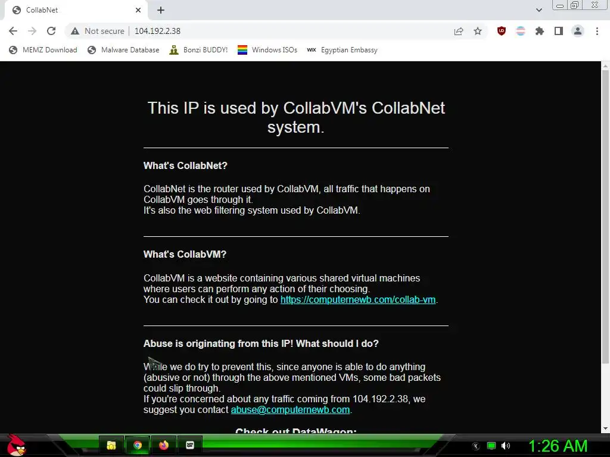
Task: Click the main CollabNet system title
Action: click(x=296, y=117)
